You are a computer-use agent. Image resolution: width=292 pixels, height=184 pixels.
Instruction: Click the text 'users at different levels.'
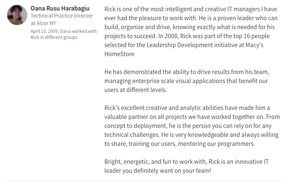click(x=136, y=90)
